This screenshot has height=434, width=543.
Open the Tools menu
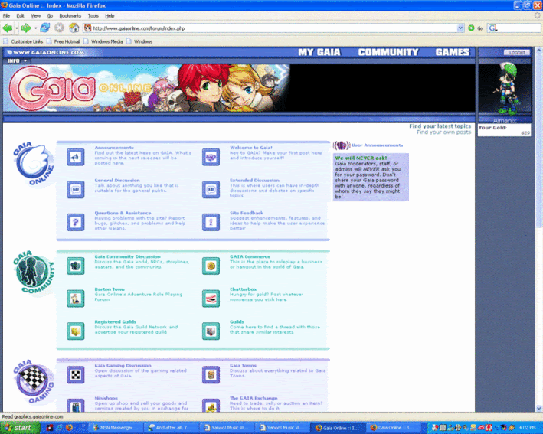[x=93, y=16]
